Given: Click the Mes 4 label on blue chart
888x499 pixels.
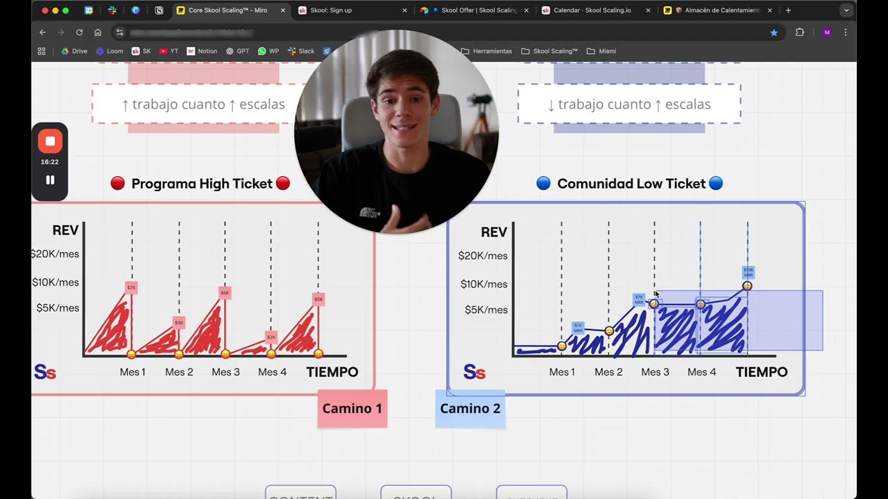Looking at the screenshot, I should [701, 372].
